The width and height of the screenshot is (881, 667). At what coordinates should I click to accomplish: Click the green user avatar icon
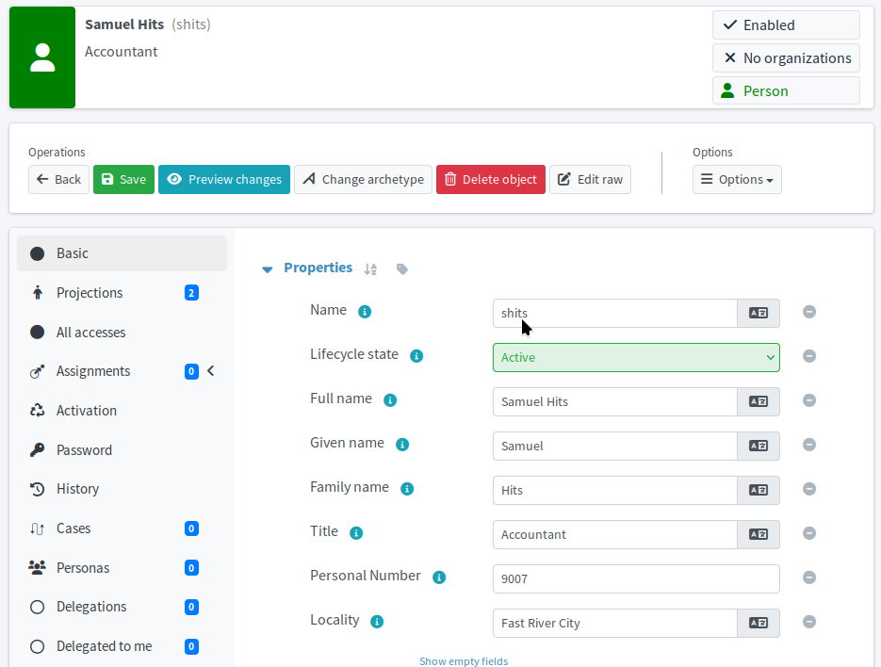click(42, 57)
